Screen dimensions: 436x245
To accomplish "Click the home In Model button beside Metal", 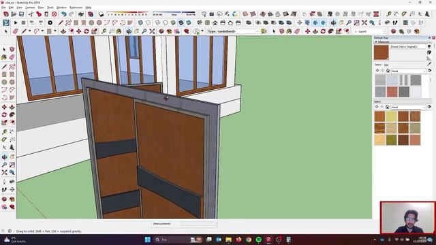I will (x=388, y=71).
